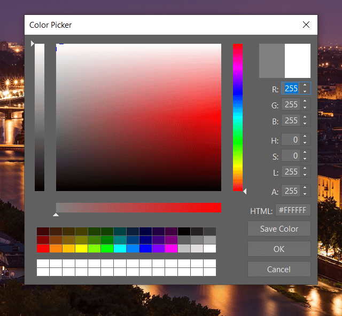The width and height of the screenshot is (342, 316).
Task: Decrease the H value with down arrow
Action: coord(305,143)
